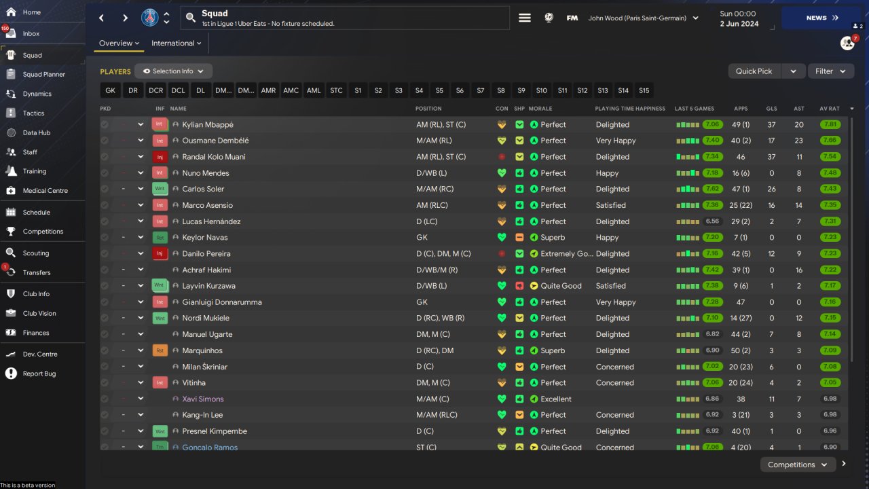The width and height of the screenshot is (869, 489).
Task: Open position dropdown for Danilo Pereira row
Action: click(x=141, y=254)
